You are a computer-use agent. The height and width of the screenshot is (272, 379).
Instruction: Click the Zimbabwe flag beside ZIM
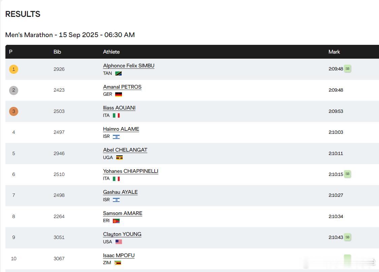click(118, 263)
